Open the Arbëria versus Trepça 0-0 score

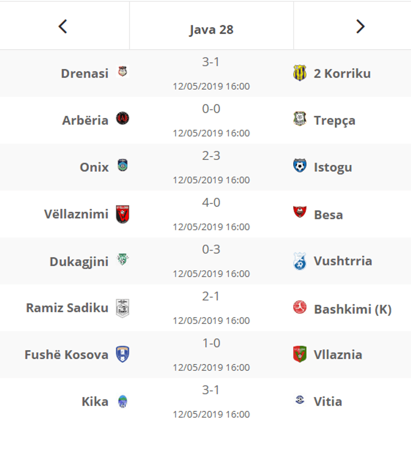point(211,109)
